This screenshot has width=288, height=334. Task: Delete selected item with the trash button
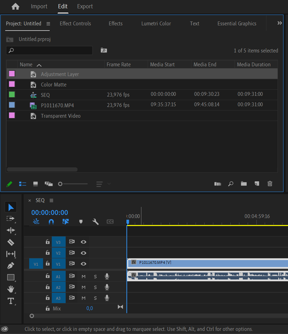pyautogui.click(x=270, y=184)
